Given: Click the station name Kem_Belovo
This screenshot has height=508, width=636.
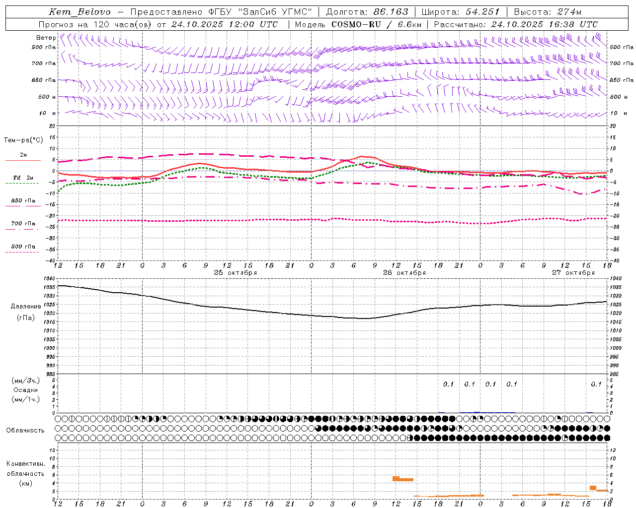Looking at the screenshot, I should (x=80, y=12).
